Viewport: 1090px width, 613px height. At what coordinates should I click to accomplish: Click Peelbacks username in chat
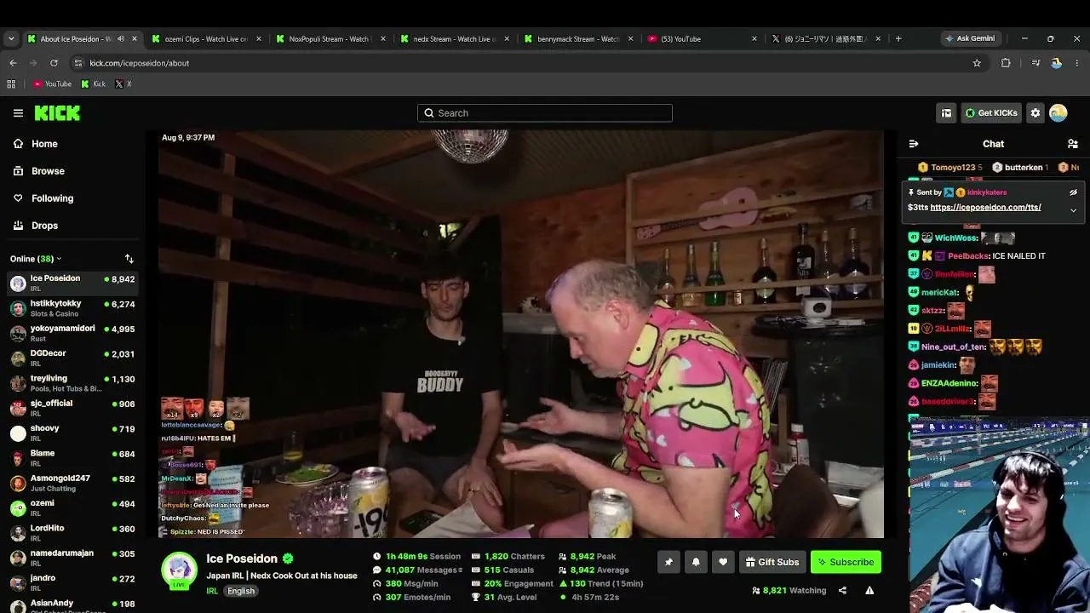(968, 256)
